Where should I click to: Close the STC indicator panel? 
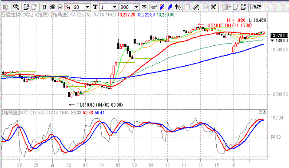click(x=265, y=112)
